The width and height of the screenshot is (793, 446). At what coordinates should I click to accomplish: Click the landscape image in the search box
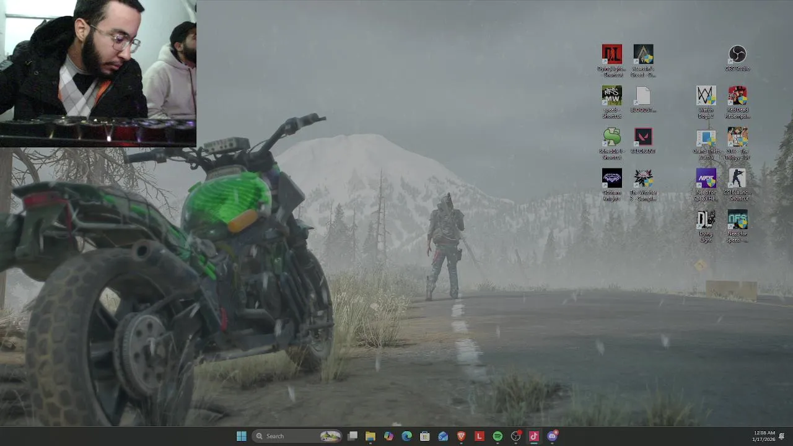click(x=331, y=436)
